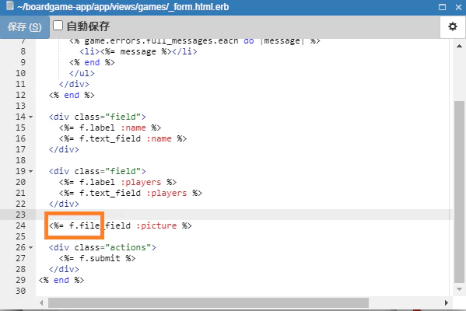
Task: Click closing </div> on line 11
Action: tap(74, 85)
